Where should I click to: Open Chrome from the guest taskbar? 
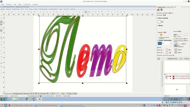click(x=27, y=99)
